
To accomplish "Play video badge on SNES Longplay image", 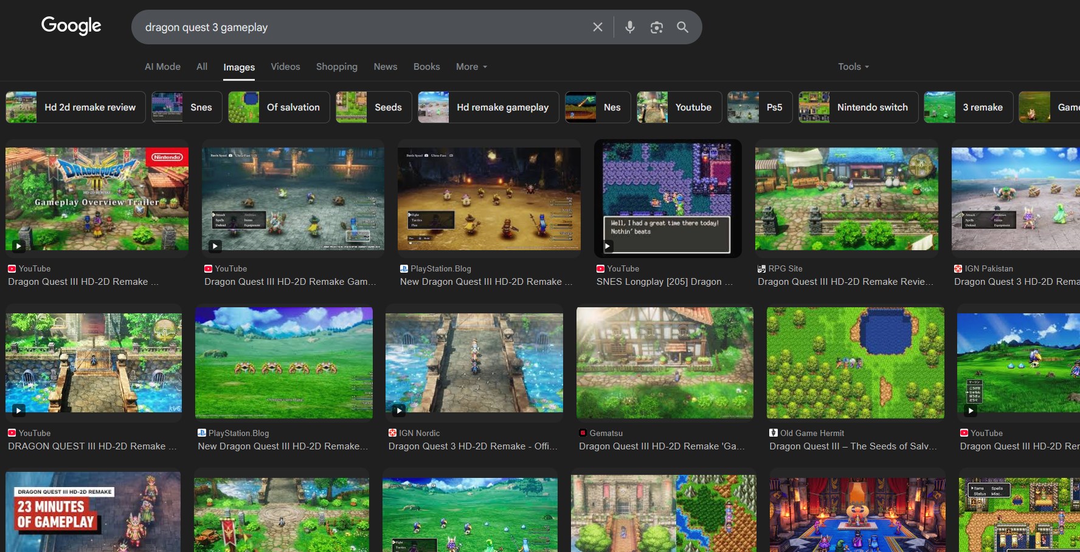I will tap(607, 246).
